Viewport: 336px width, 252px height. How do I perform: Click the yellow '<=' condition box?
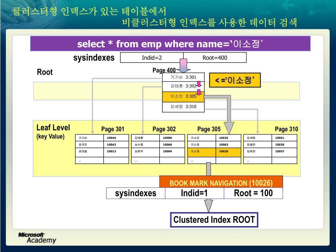[x=235, y=80]
